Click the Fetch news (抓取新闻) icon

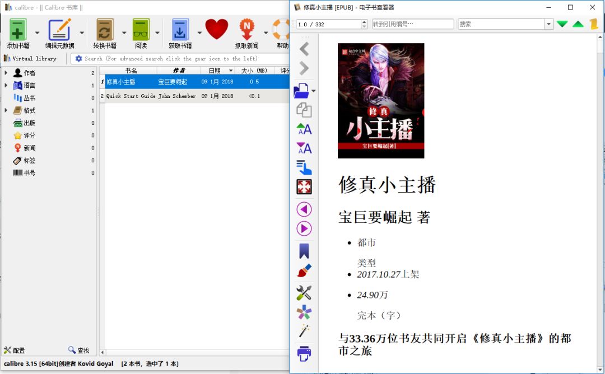247,30
